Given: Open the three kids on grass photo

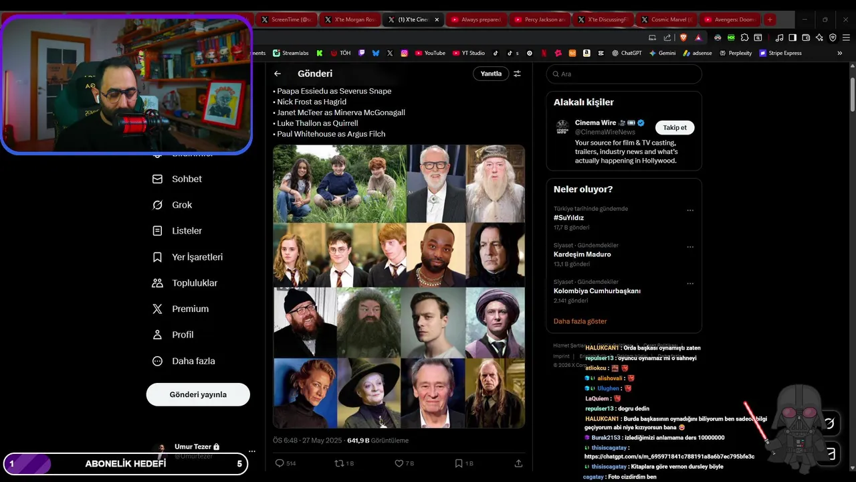Looking at the screenshot, I should [x=340, y=183].
